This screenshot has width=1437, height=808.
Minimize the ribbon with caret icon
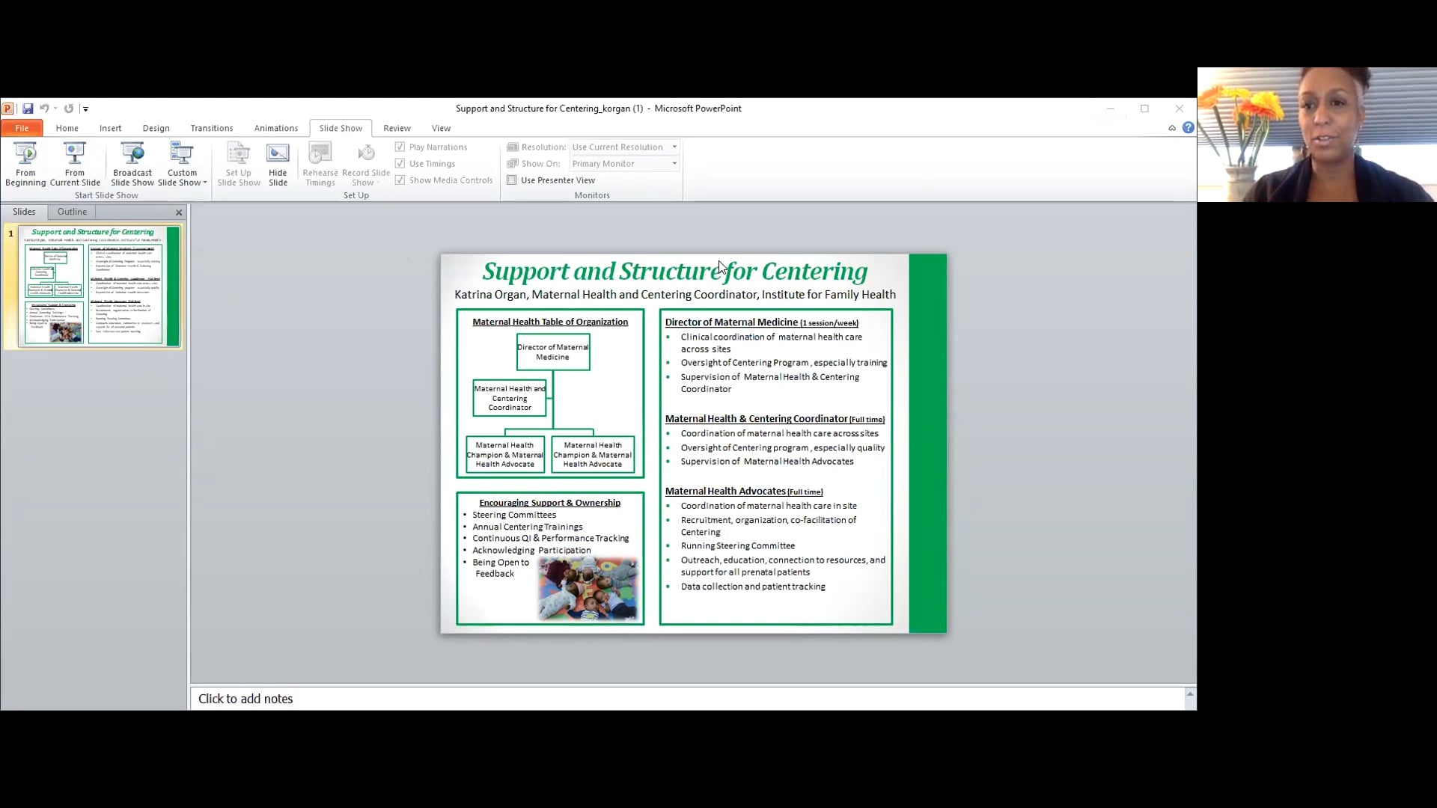1172,128
